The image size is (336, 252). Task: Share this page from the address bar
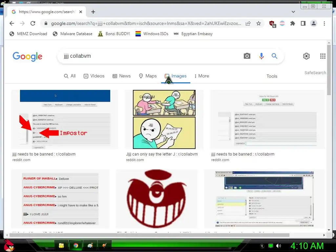[x=248, y=23]
